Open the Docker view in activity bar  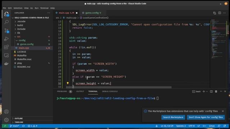tap(6, 63)
